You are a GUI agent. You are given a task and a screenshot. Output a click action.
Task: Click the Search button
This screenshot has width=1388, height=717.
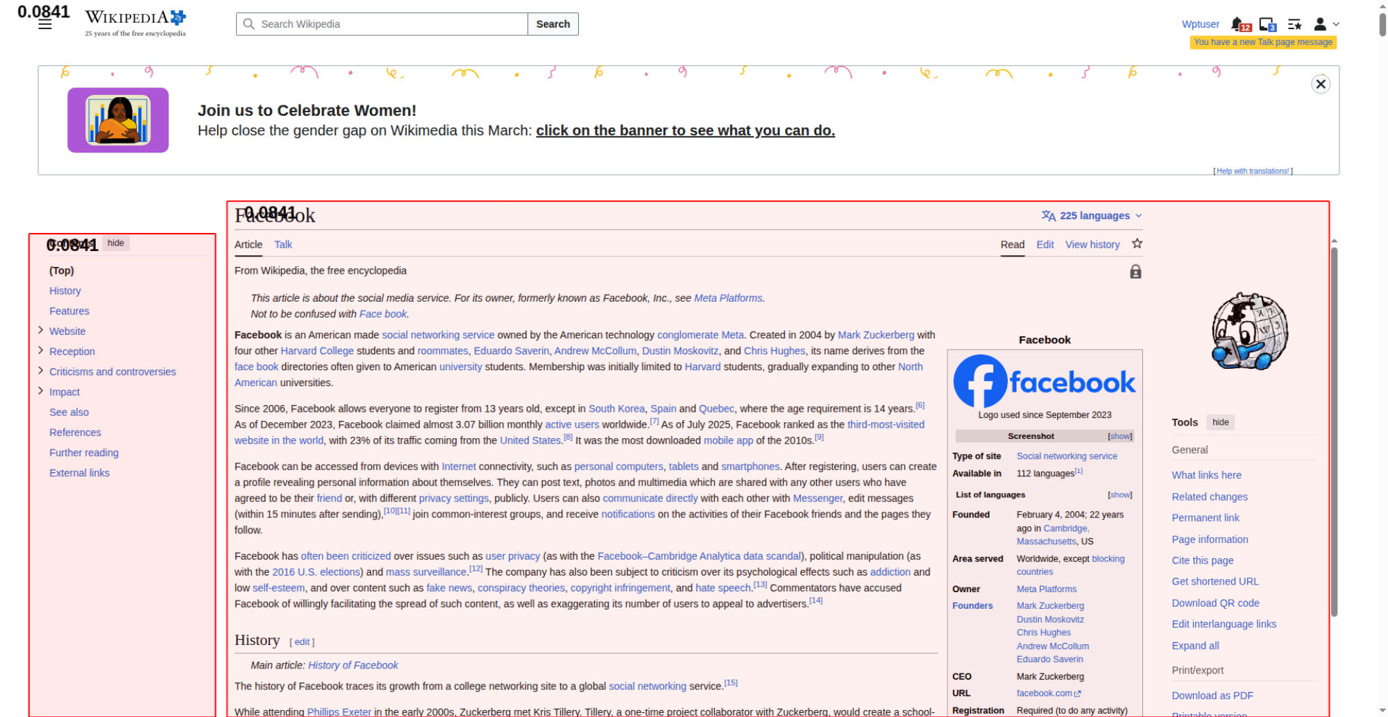coord(552,24)
